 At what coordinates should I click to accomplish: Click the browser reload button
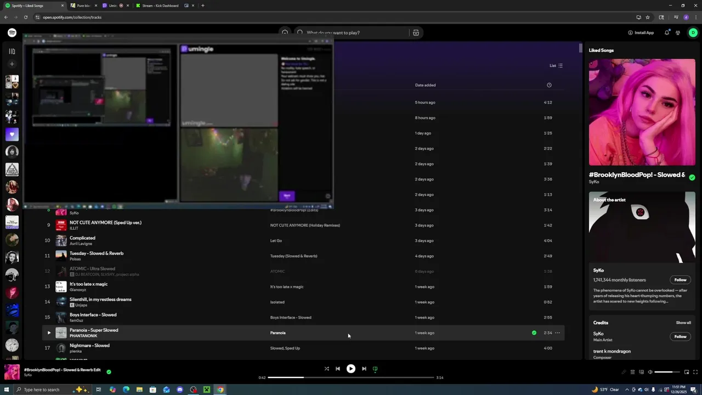(26, 17)
